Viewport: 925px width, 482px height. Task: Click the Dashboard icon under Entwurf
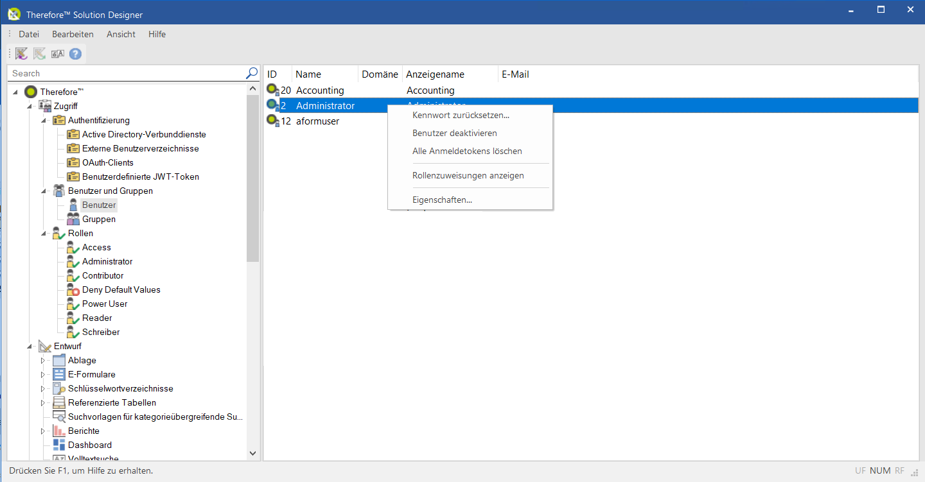coord(58,445)
